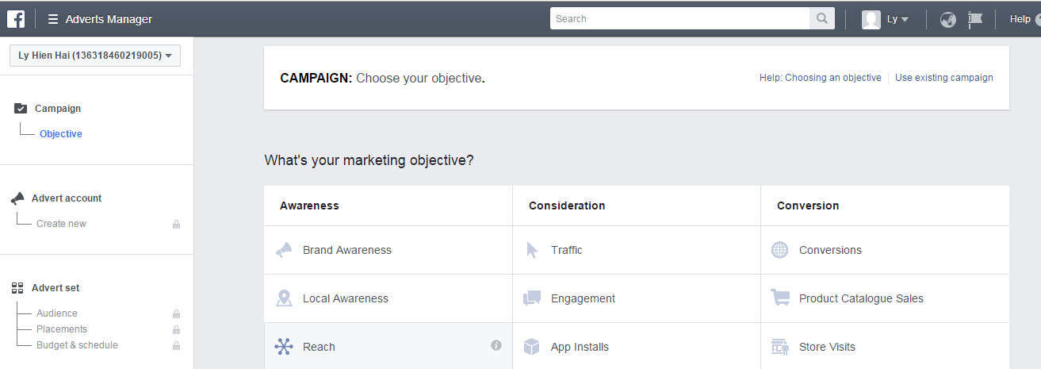
Task: Select the App Installs objective
Action: (x=580, y=347)
